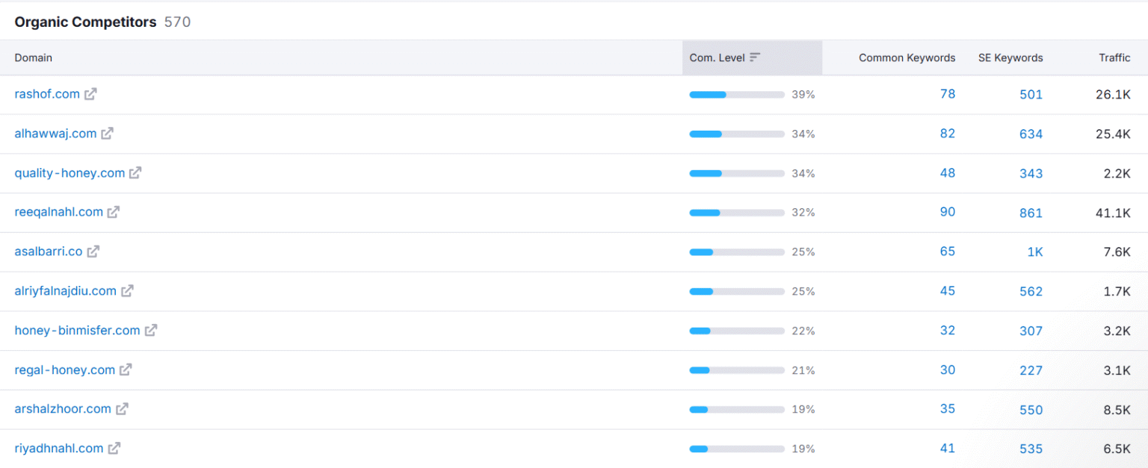1148x468 pixels.
Task: Open quality-honey.com external link icon
Action: [x=135, y=173]
